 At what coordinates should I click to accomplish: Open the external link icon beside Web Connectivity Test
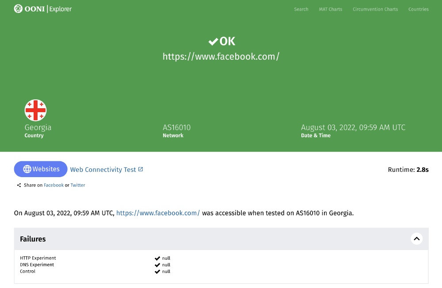[x=140, y=169]
